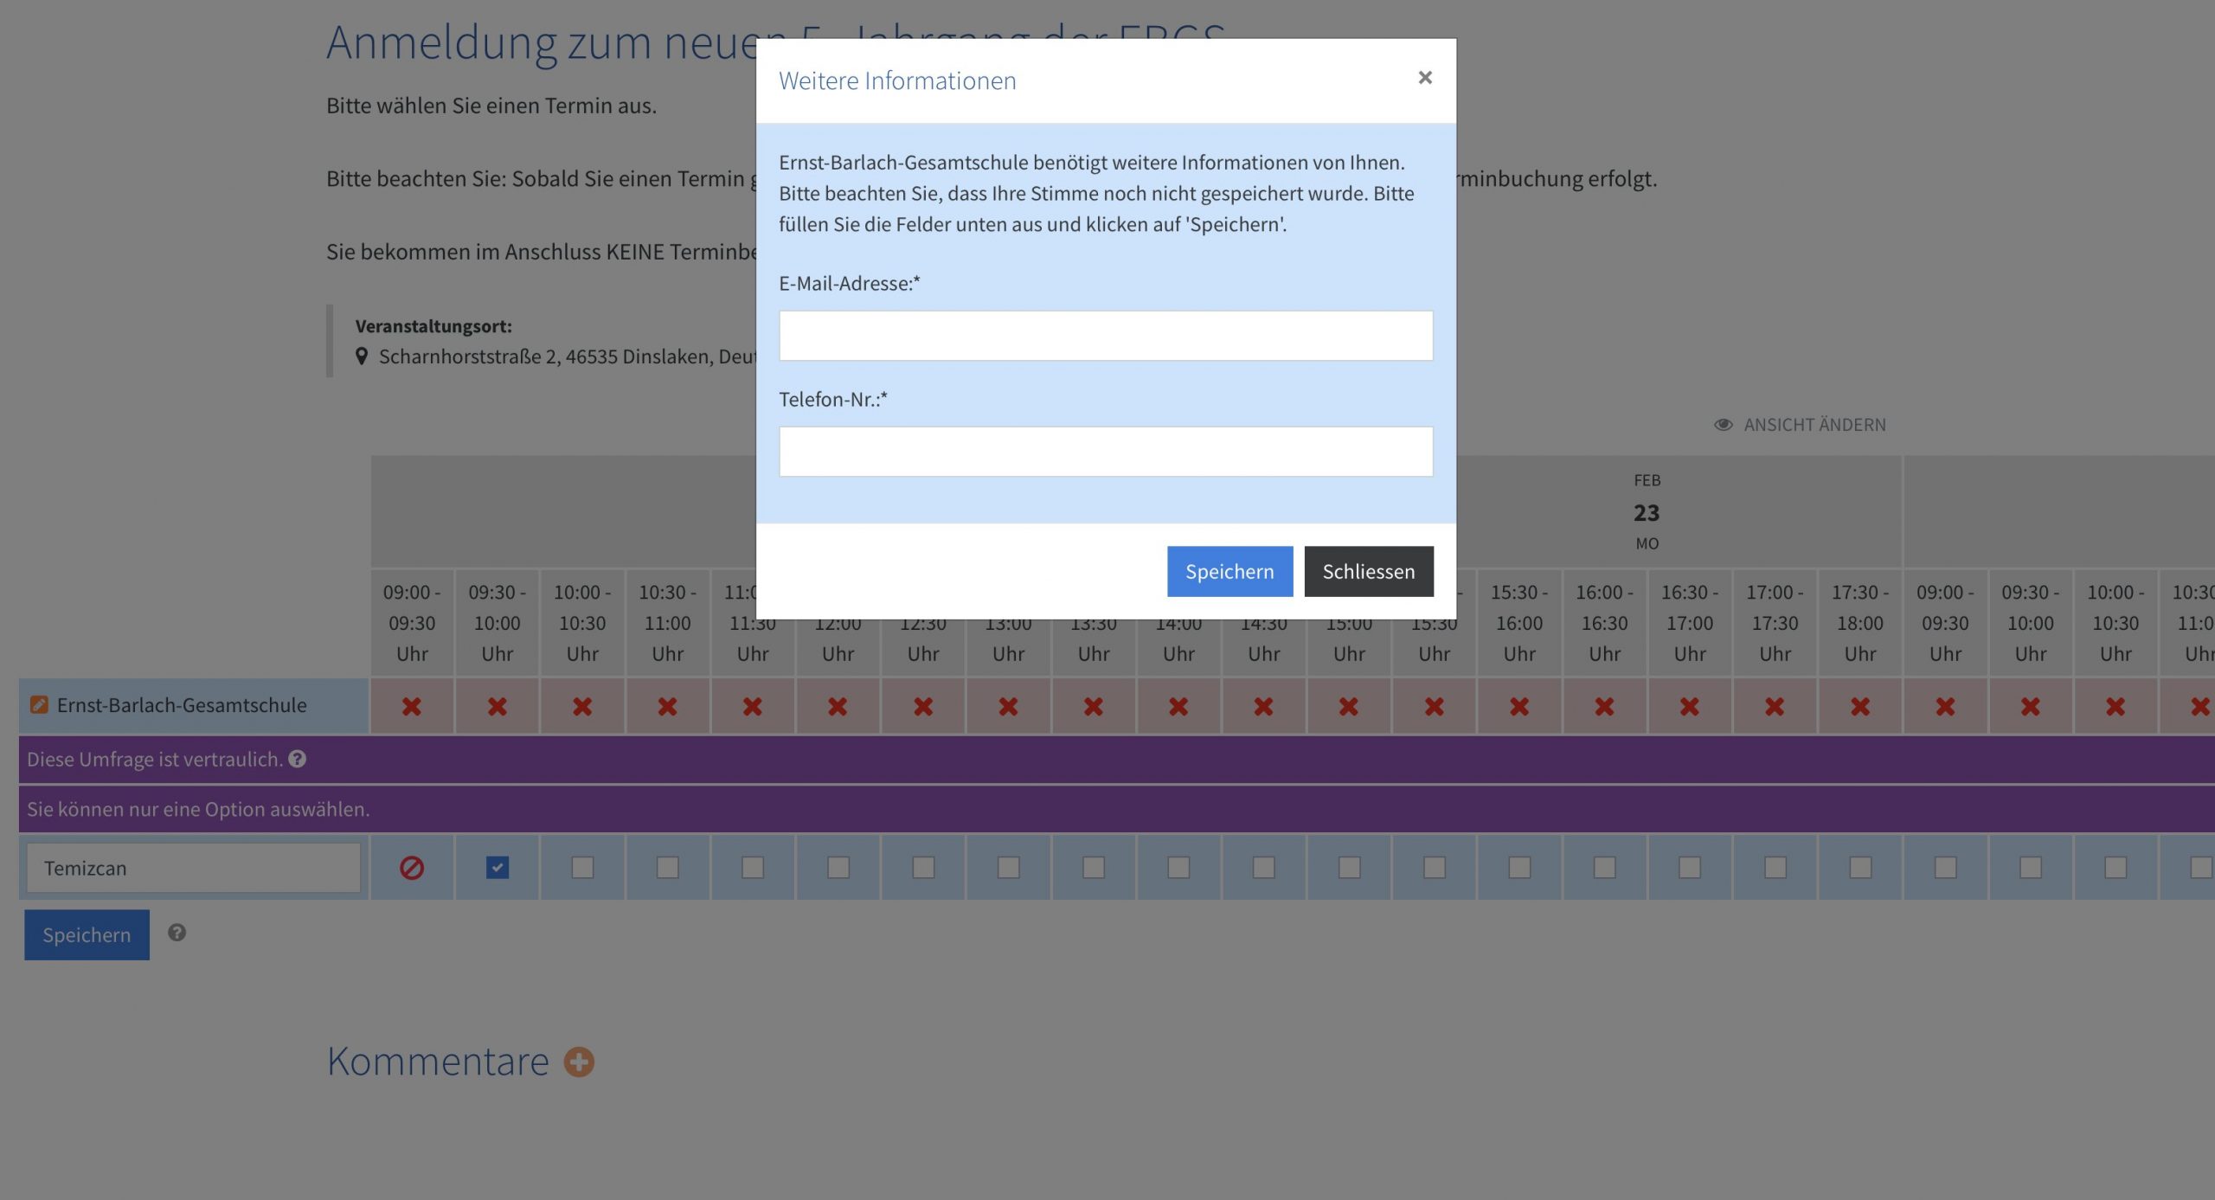Click the E-Mail-Adresse input field
This screenshot has width=2215, height=1200.
pos(1105,336)
